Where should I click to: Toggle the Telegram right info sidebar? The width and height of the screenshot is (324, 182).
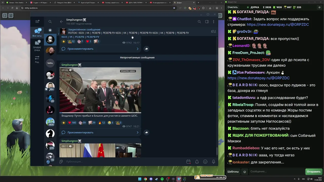point(207,22)
